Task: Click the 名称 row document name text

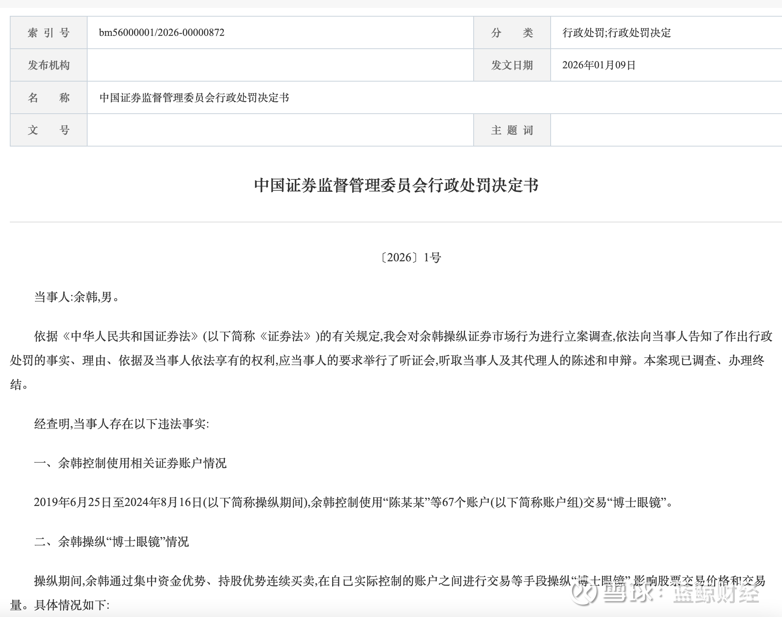Action: pyautogui.click(x=194, y=98)
